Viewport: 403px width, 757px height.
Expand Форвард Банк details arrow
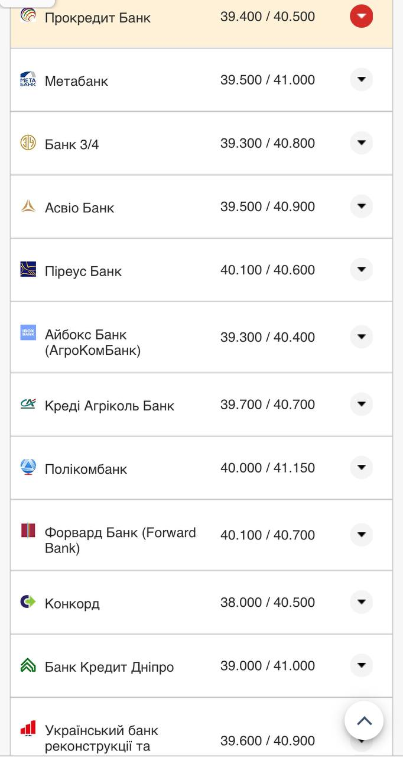(361, 535)
